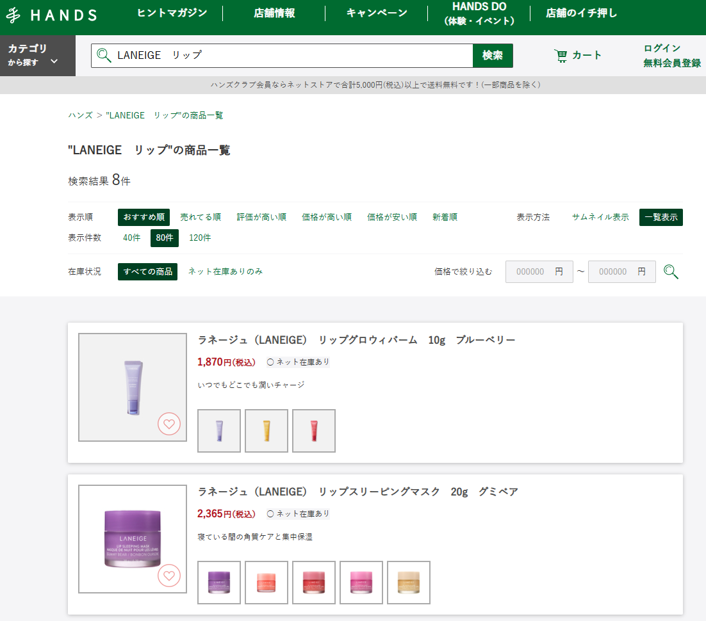Select red tube variant of glowy balm

coord(314,431)
